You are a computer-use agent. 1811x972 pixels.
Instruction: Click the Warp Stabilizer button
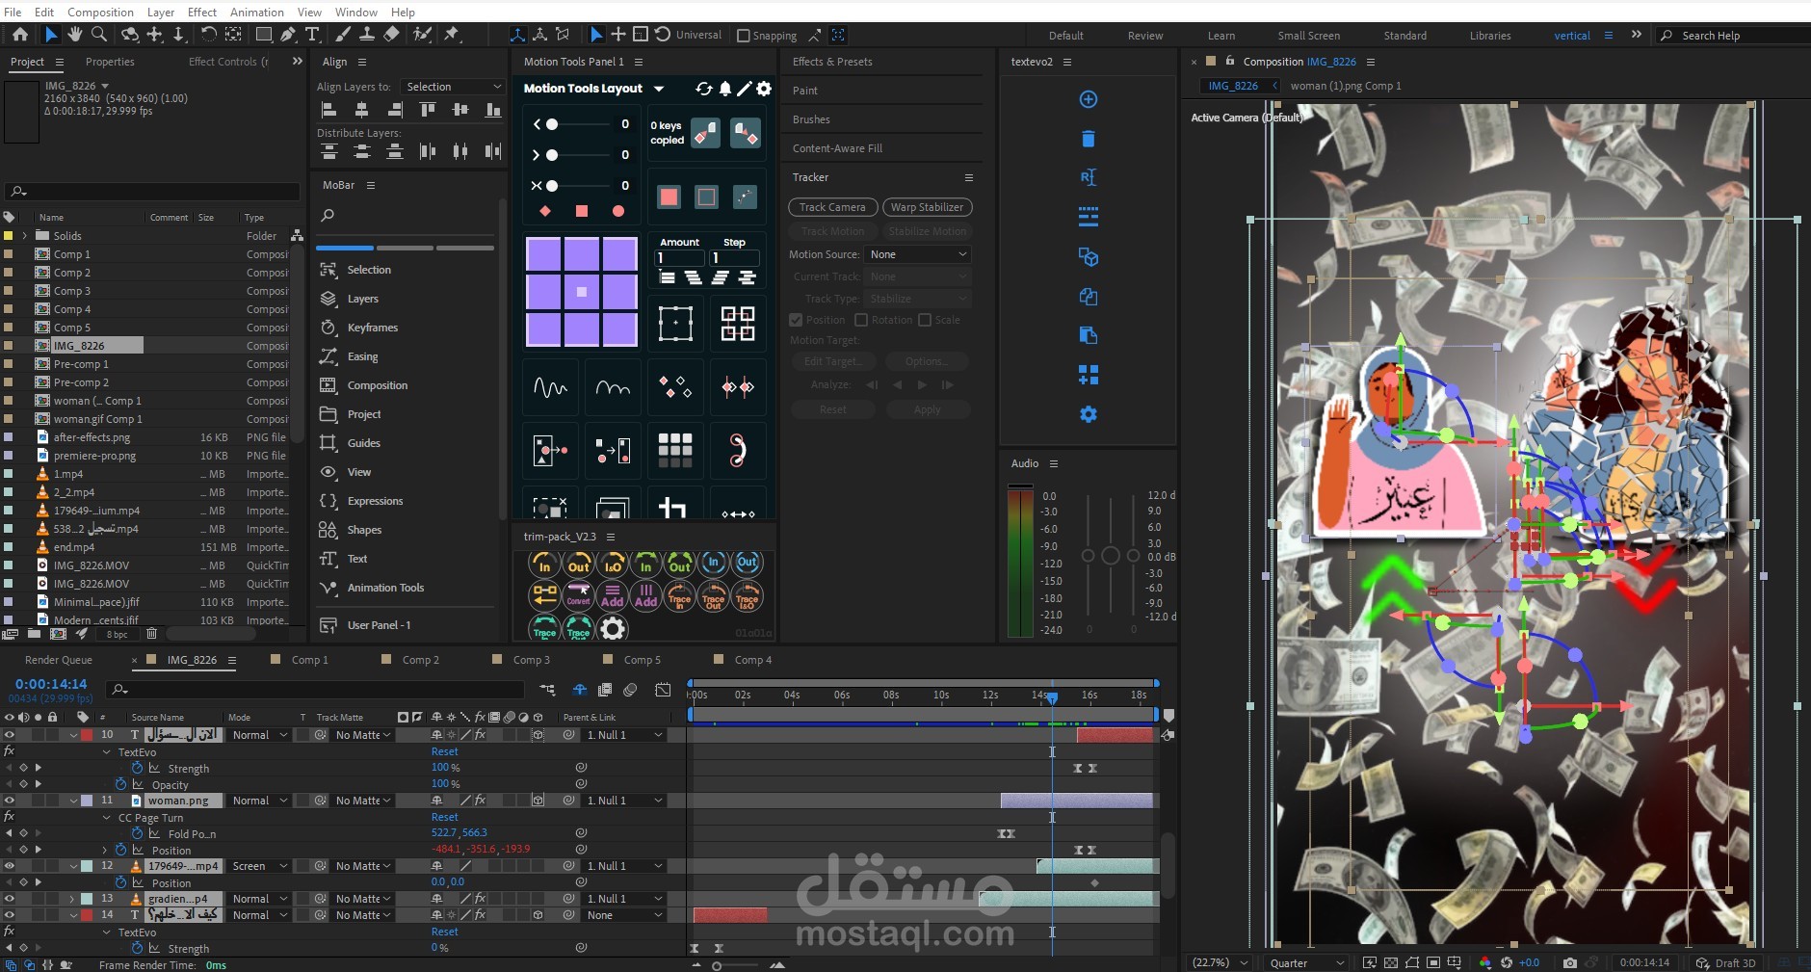(927, 207)
